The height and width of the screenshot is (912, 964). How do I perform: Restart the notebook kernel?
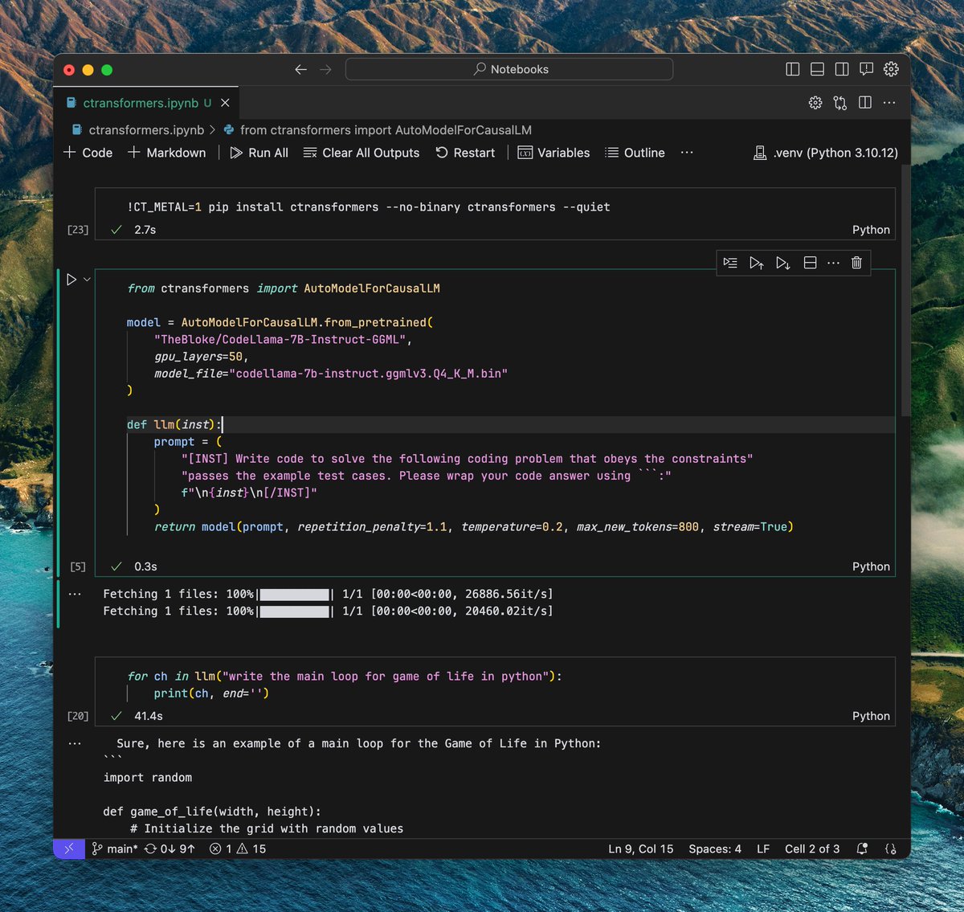tap(465, 153)
